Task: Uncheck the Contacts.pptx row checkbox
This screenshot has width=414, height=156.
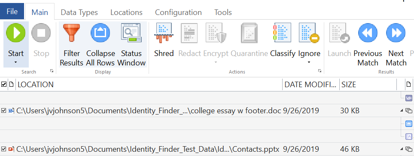Action: tap(4, 149)
